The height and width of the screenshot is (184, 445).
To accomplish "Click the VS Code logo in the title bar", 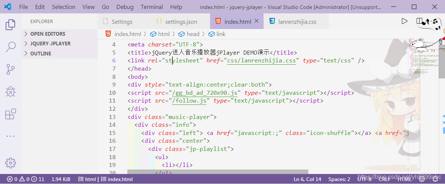I will pyautogui.click(x=8, y=7).
